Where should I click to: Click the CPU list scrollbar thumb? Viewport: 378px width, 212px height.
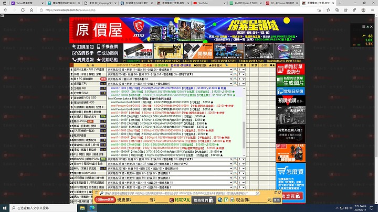(x=244, y=135)
